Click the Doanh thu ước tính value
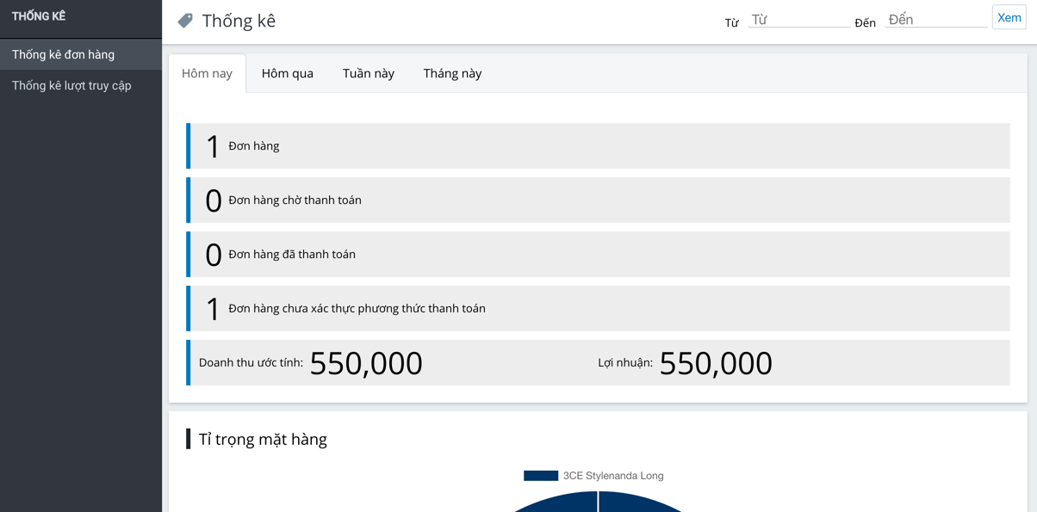Screen dimensions: 1037x512 366,363
